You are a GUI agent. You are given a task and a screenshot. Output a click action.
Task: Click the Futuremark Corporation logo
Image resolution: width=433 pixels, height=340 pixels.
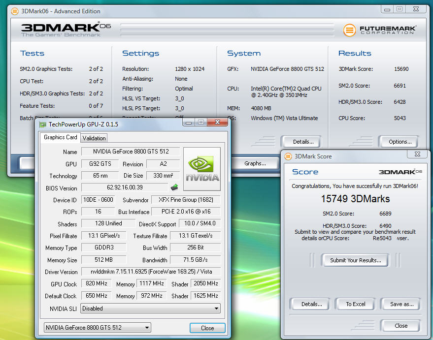379,30
